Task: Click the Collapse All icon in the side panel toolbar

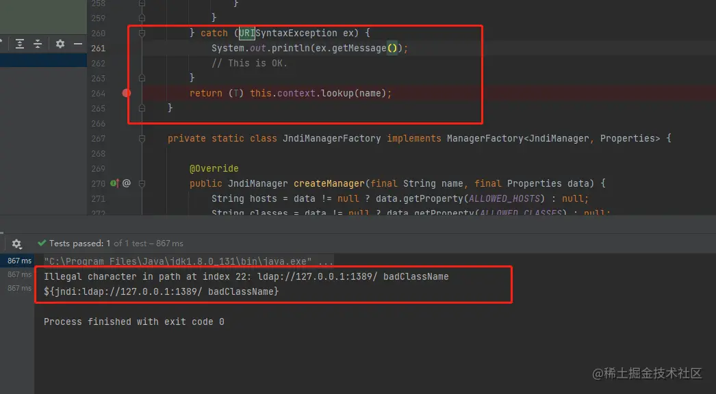Action: click(x=38, y=44)
